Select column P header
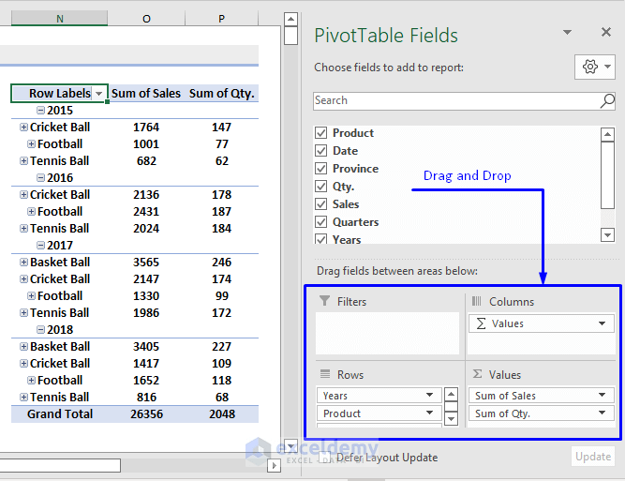Image resolution: width=625 pixels, height=481 pixels. 222,19
